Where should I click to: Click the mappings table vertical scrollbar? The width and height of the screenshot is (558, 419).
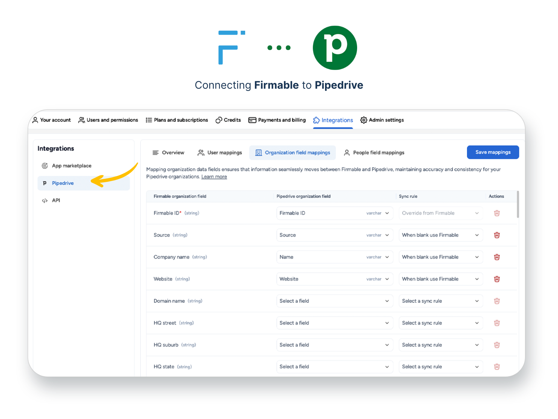click(x=518, y=204)
